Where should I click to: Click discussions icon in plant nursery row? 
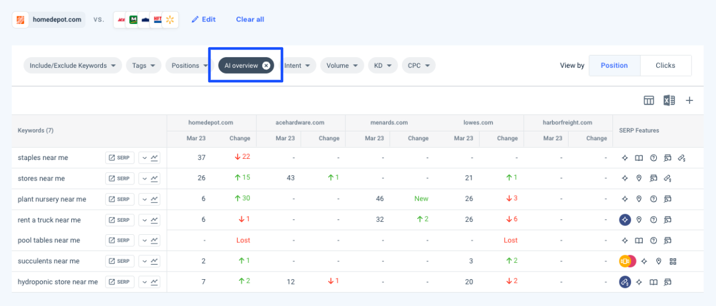(x=667, y=199)
